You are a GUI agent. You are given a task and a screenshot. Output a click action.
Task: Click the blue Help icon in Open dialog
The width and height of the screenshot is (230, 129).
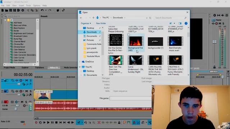186,23
